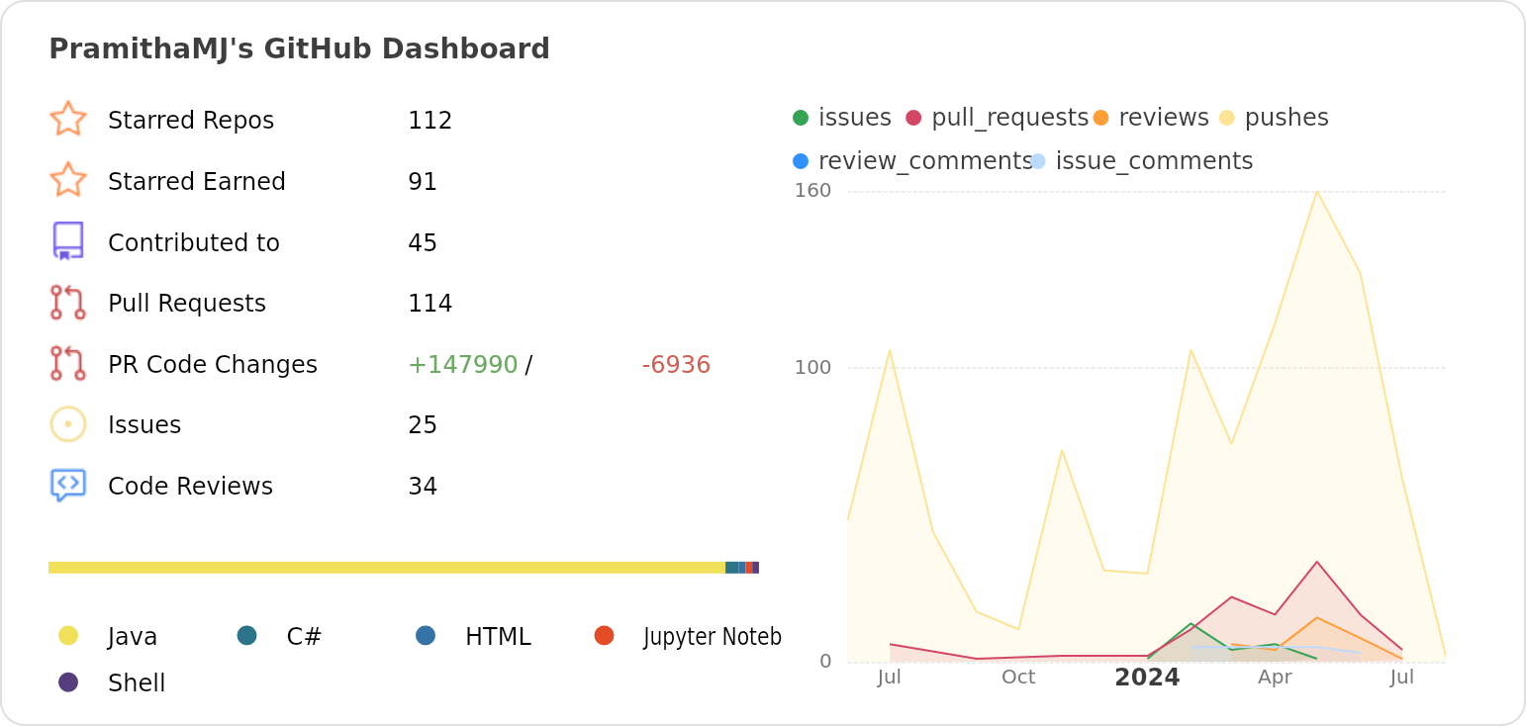Viewport: 1526px width, 726px height.
Task: Click the Code Reviews value 34
Action: 423,486
